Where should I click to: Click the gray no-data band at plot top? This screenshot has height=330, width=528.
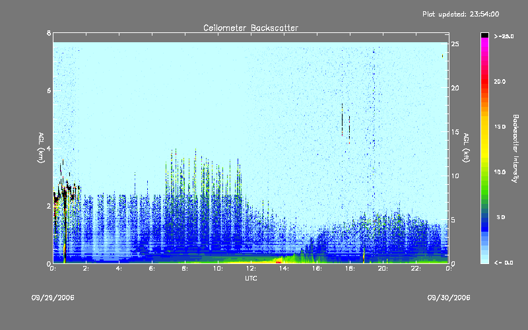click(x=251, y=38)
